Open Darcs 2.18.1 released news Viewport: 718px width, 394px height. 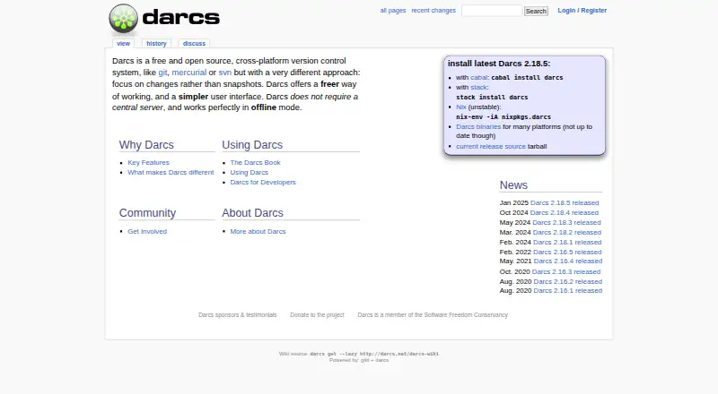click(x=567, y=243)
